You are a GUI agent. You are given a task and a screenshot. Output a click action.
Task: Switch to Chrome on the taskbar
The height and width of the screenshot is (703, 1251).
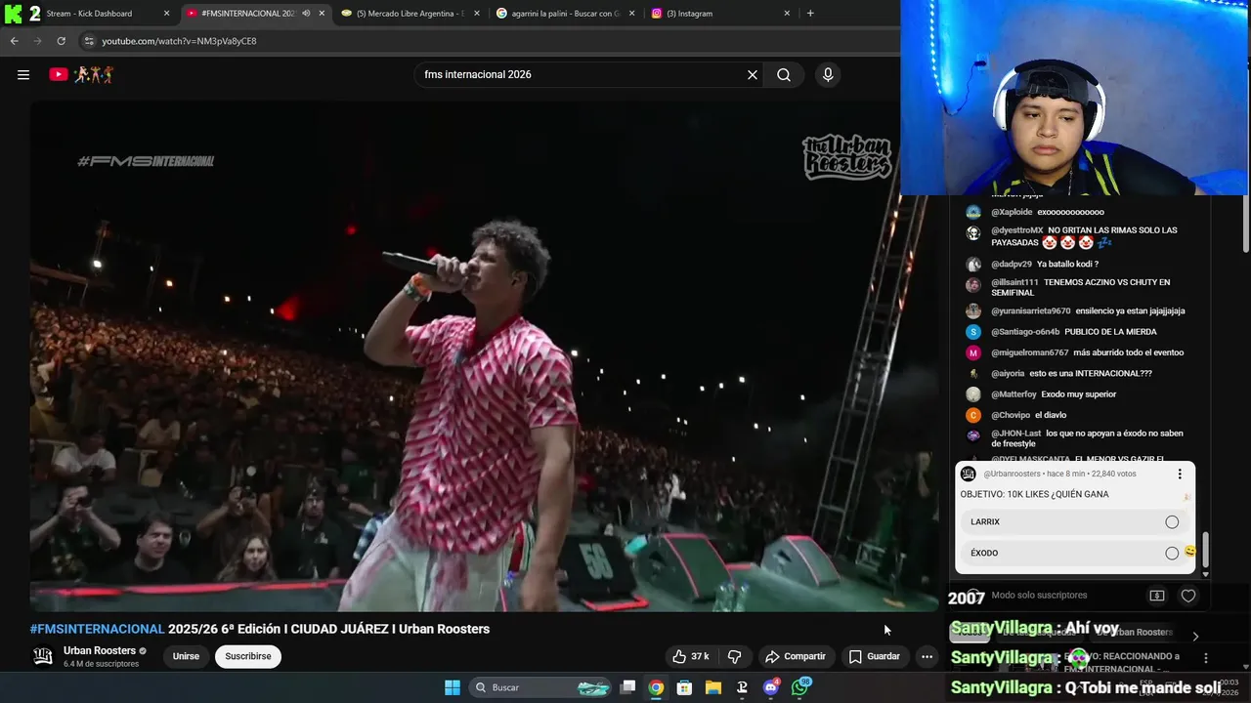coord(656,687)
